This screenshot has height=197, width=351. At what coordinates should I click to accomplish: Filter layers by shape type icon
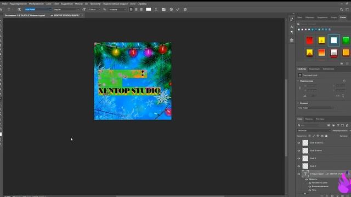342,125
